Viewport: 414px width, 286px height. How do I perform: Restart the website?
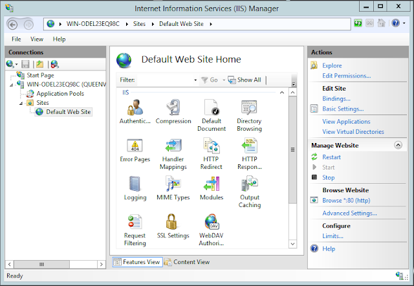tap(331, 157)
